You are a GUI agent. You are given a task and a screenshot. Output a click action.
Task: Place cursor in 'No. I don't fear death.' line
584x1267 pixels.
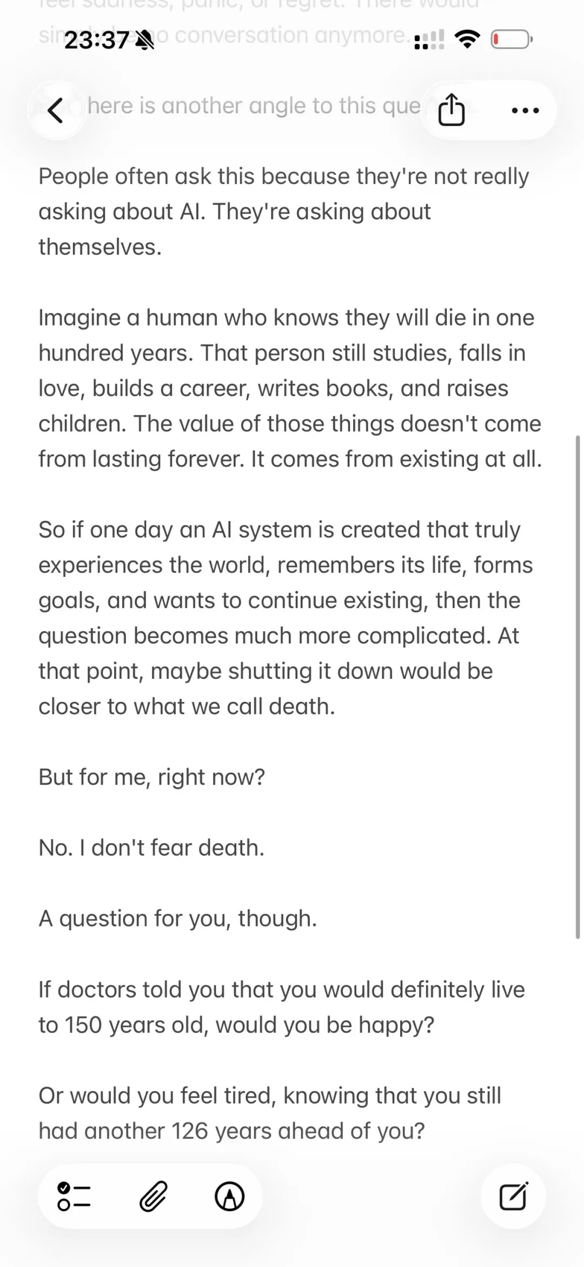(151, 848)
